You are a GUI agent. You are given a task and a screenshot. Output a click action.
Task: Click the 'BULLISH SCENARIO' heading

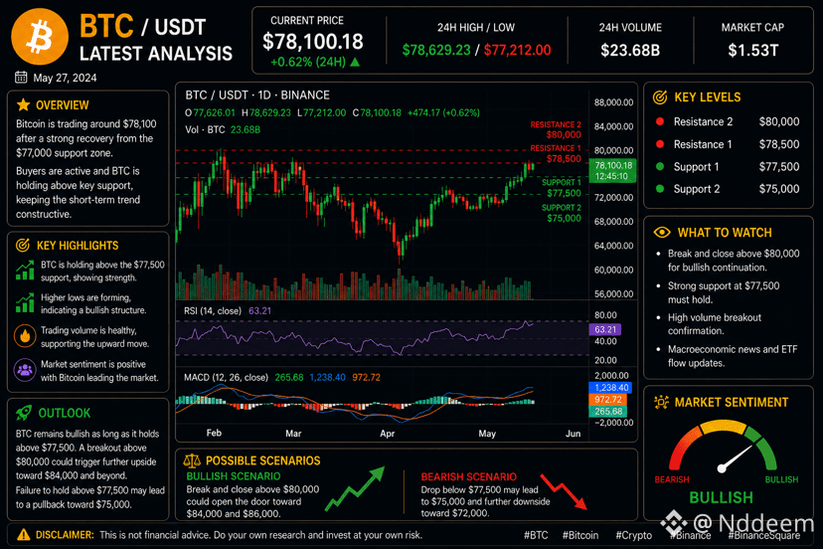coord(233,476)
